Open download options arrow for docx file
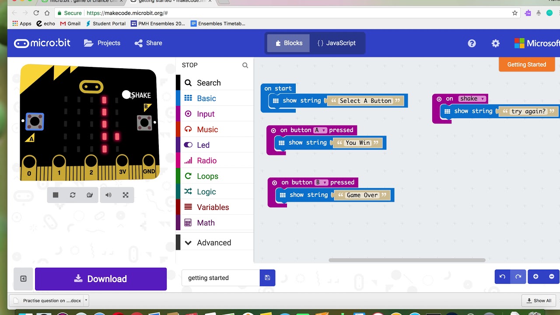This screenshot has height=315, width=560. point(86,301)
